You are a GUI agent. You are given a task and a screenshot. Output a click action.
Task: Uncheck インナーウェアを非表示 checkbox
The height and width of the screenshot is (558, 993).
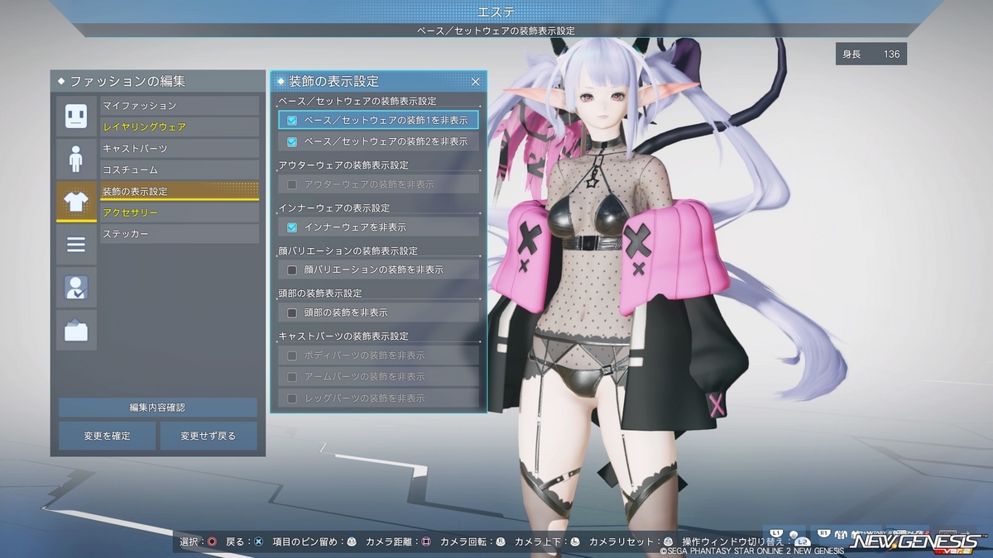[292, 227]
